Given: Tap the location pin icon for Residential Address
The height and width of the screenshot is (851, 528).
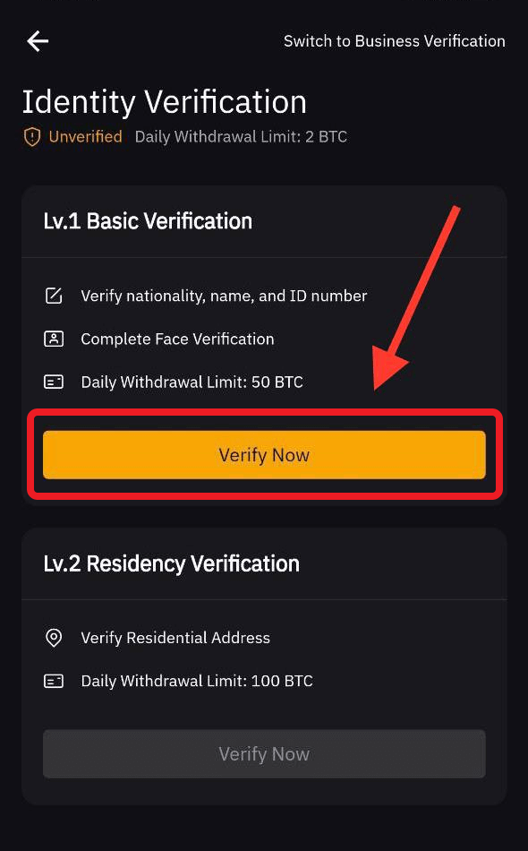Looking at the screenshot, I should coord(53,638).
